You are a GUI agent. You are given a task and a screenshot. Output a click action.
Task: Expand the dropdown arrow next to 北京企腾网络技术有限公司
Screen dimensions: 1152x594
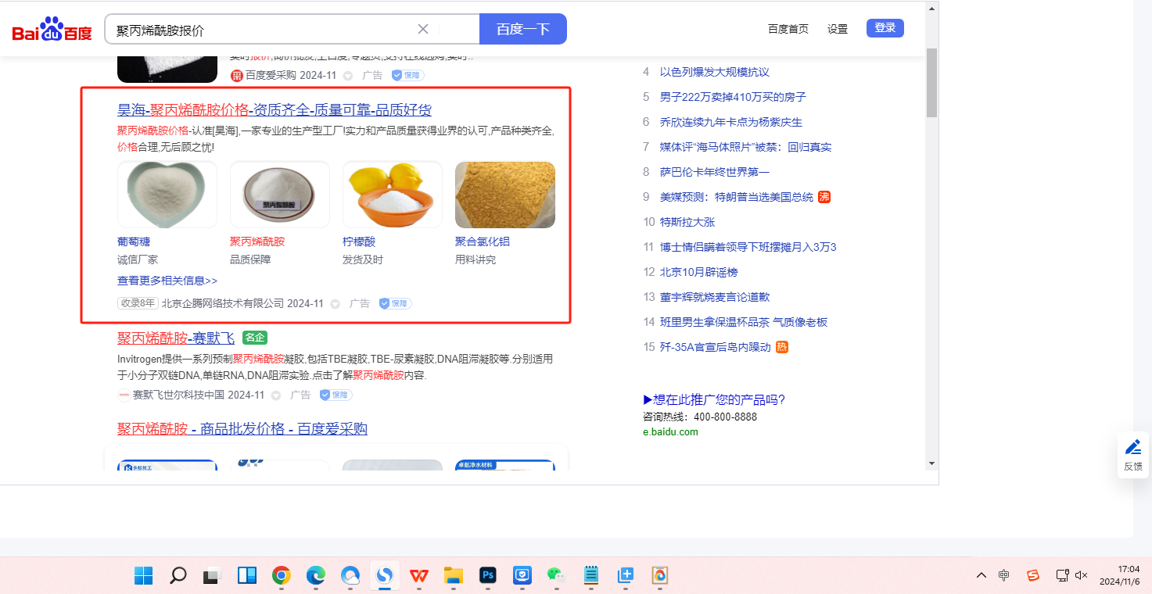336,304
